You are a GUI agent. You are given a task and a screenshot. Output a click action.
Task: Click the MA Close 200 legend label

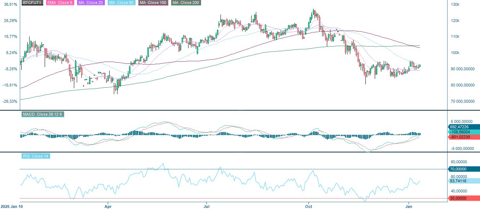pos(186,3)
